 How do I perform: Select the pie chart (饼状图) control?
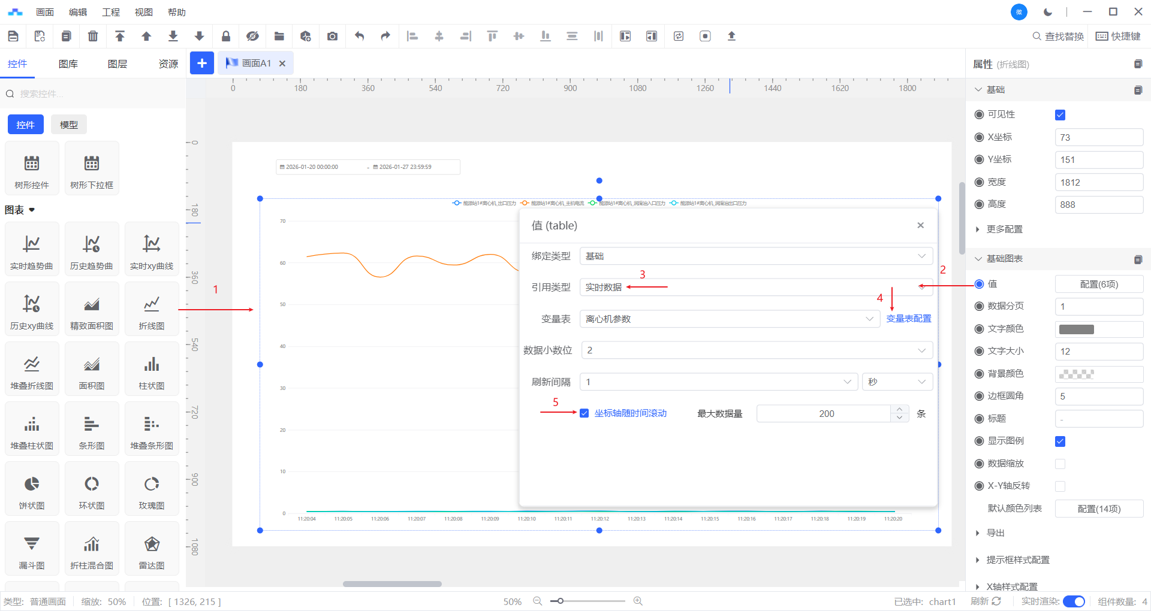32,489
